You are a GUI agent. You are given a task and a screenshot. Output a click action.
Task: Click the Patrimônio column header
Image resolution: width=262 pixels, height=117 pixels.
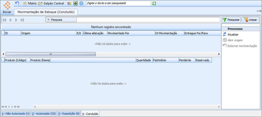(x=166, y=60)
